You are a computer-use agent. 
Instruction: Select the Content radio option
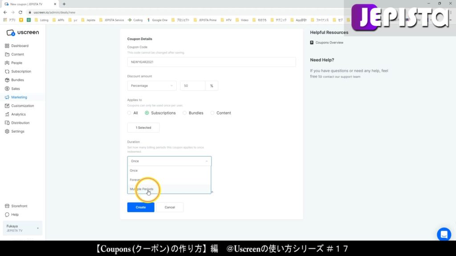(x=212, y=113)
